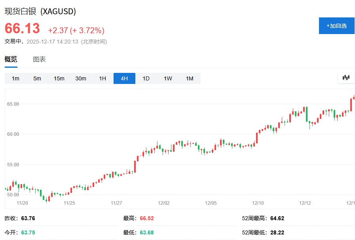Select the 1M monthly period

point(190,78)
